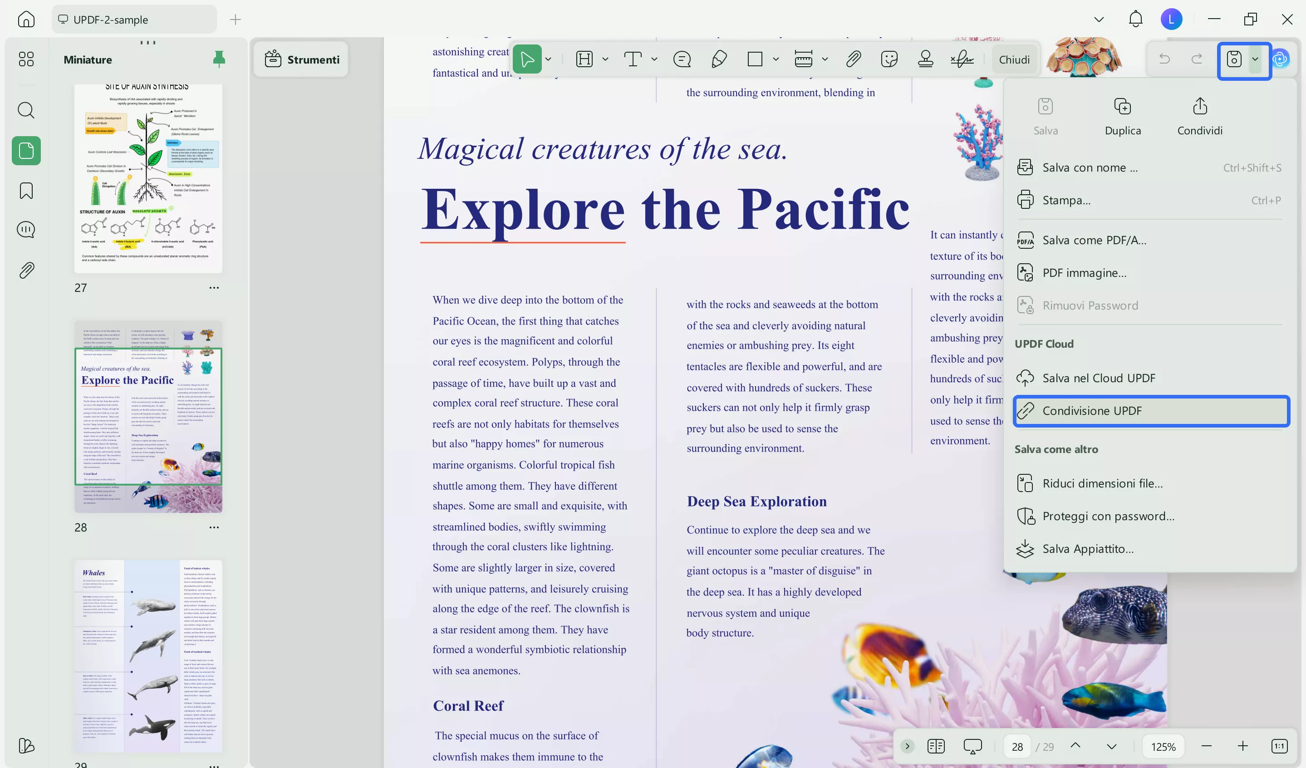The height and width of the screenshot is (768, 1306).
Task: Open the sticker tool in toolbar
Action: [889, 59]
